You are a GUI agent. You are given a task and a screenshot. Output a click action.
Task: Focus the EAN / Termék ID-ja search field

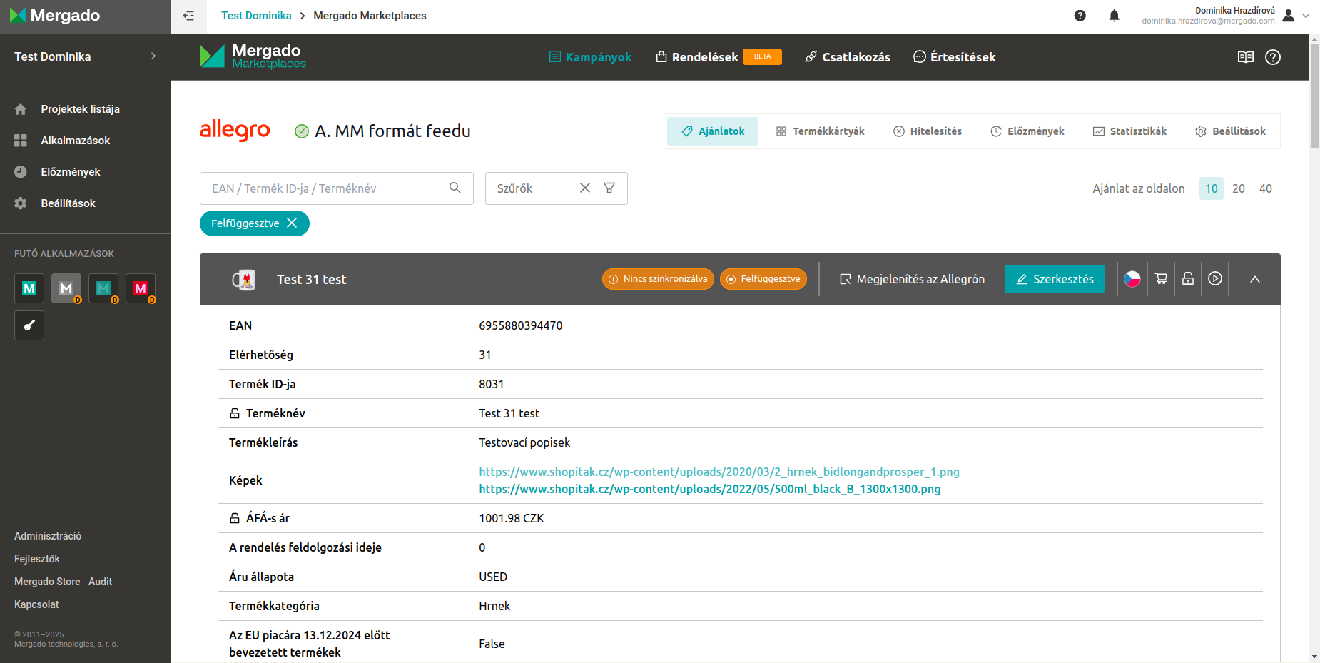[337, 188]
